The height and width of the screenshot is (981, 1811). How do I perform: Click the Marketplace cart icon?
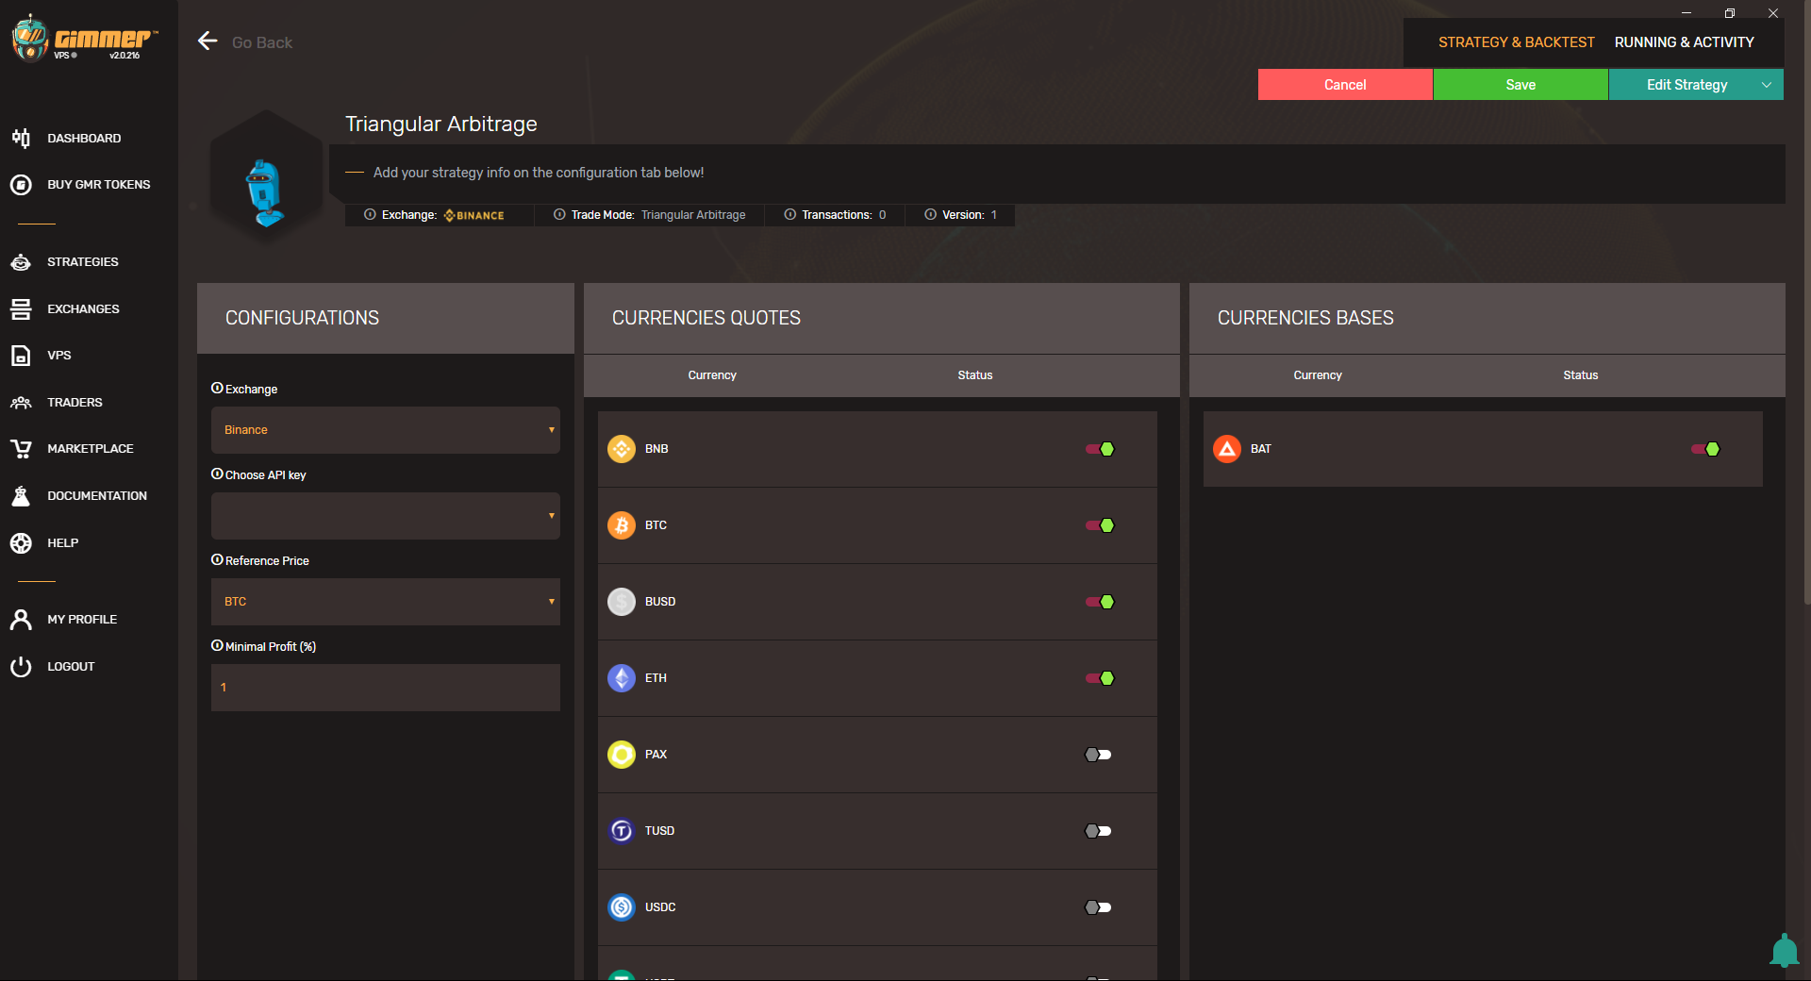(21, 449)
